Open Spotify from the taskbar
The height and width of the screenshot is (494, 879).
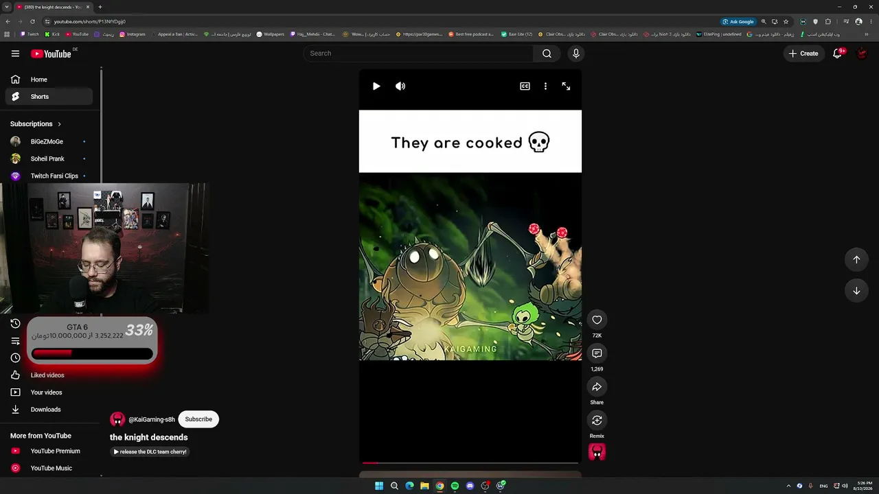coord(455,486)
